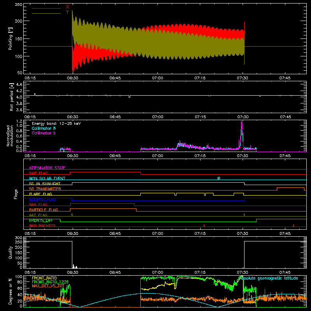Select the 'Collimator 8' legend text

click(44, 128)
